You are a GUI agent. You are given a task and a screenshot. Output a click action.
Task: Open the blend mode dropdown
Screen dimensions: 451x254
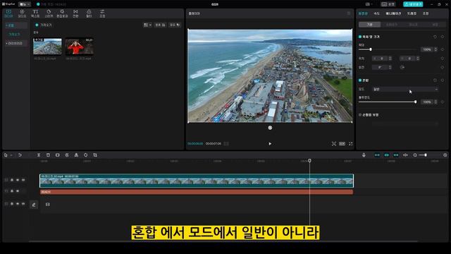[x=406, y=90]
